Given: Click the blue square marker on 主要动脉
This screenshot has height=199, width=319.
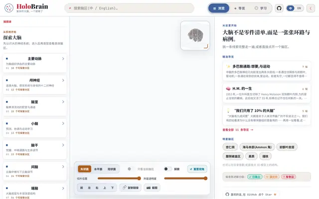Looking at the screenshot, I should click(x=7, y=59).
